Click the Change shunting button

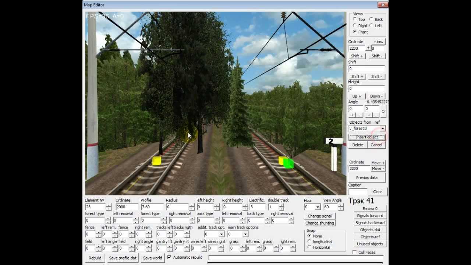click(x=320, y=223)
